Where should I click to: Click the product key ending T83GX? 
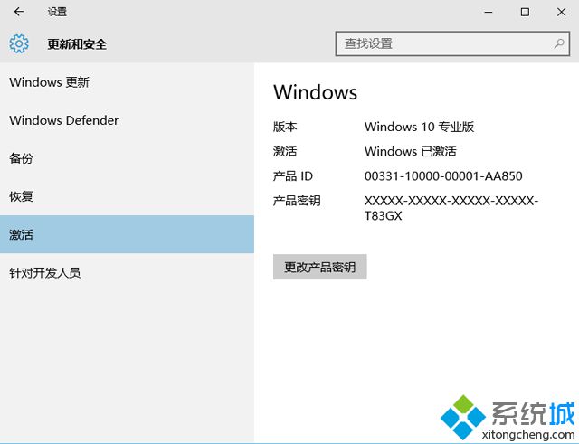point(451,208)
